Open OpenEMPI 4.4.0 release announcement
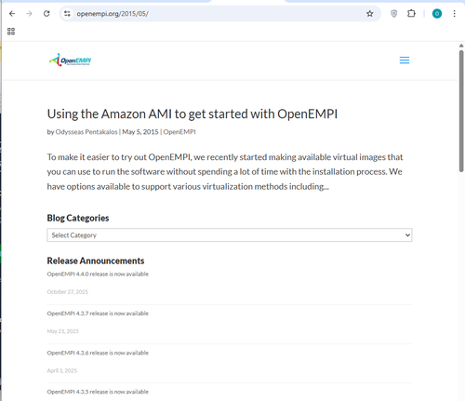 (x=98, y=274)
